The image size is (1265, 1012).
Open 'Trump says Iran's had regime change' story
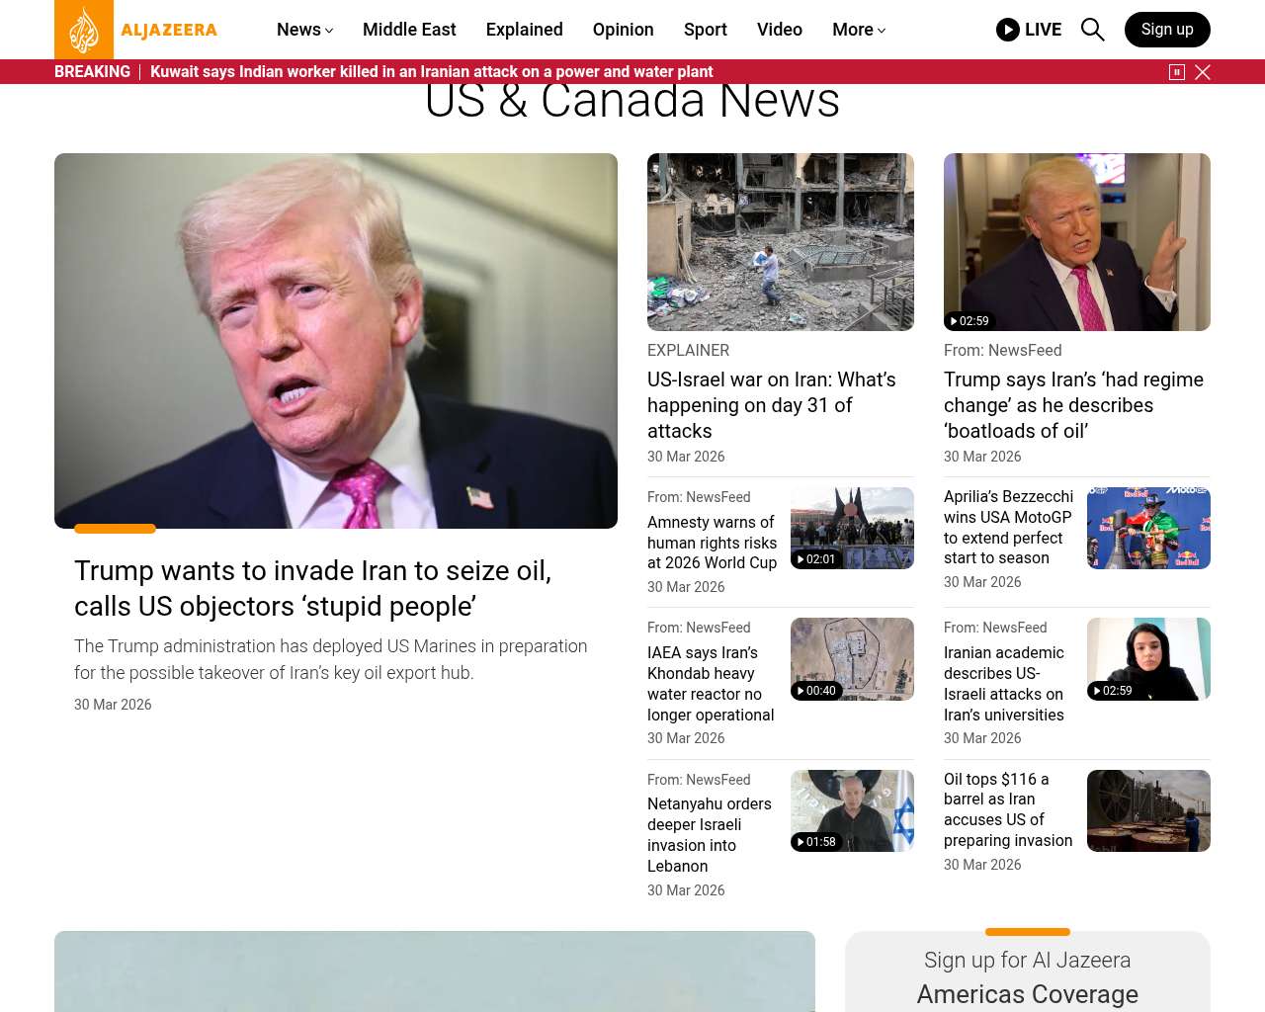tap(1073, 405)
